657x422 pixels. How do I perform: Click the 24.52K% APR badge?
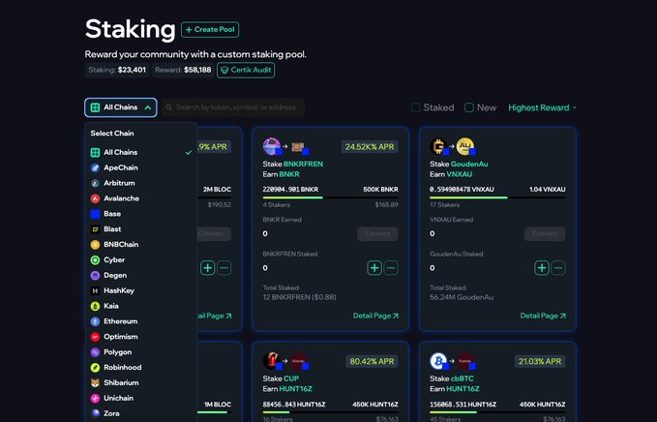pos(370,147)
